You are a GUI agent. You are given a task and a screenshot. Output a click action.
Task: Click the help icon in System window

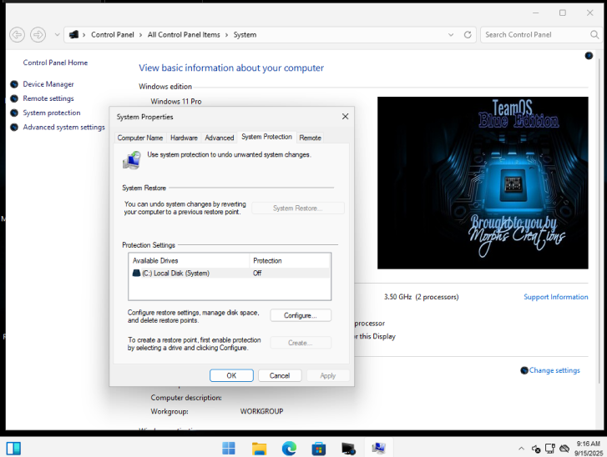click(x=589, y=56)
